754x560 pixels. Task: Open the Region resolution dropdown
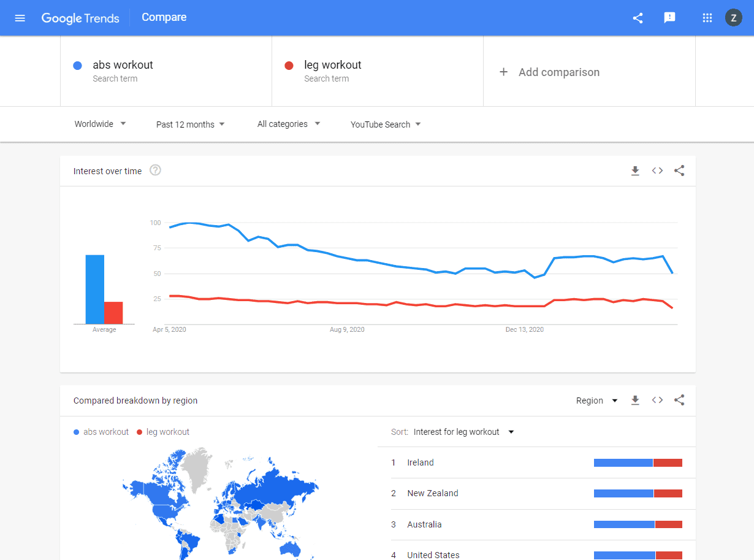(x=597, y=401)
